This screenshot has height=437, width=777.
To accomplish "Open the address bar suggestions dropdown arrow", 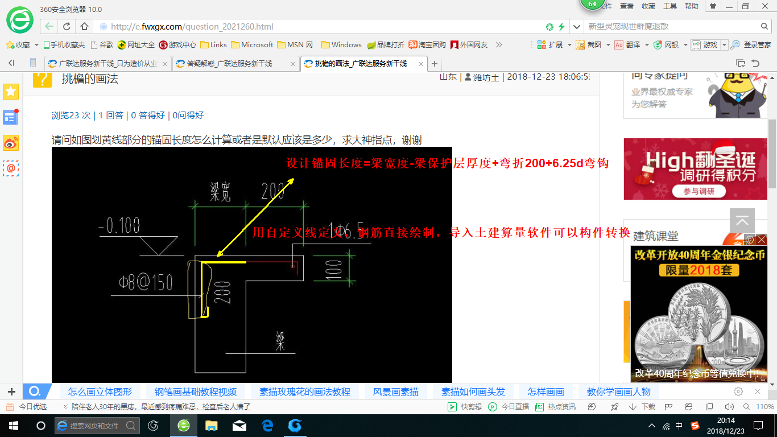I will [x=577, y=27].
